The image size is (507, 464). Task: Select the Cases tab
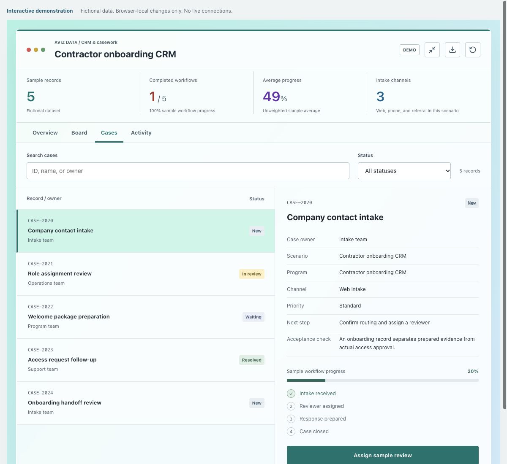coord(109,132)
